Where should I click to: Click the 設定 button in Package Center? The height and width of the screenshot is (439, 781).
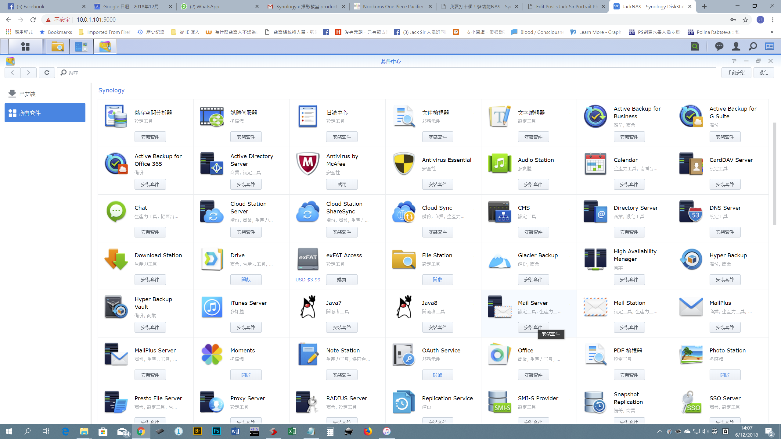[x=764, y=73]
